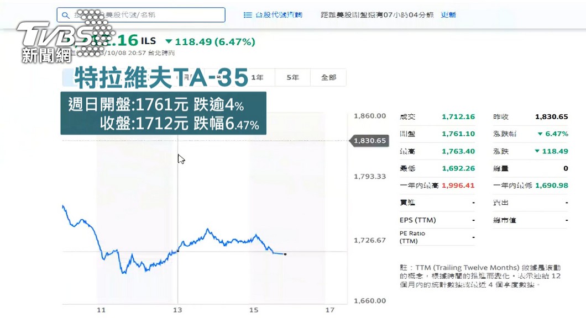The height and width of the screenshot is (329, 586).
Task: Click the 開盤 value 1,761.10
Action: tap(458, 134)
